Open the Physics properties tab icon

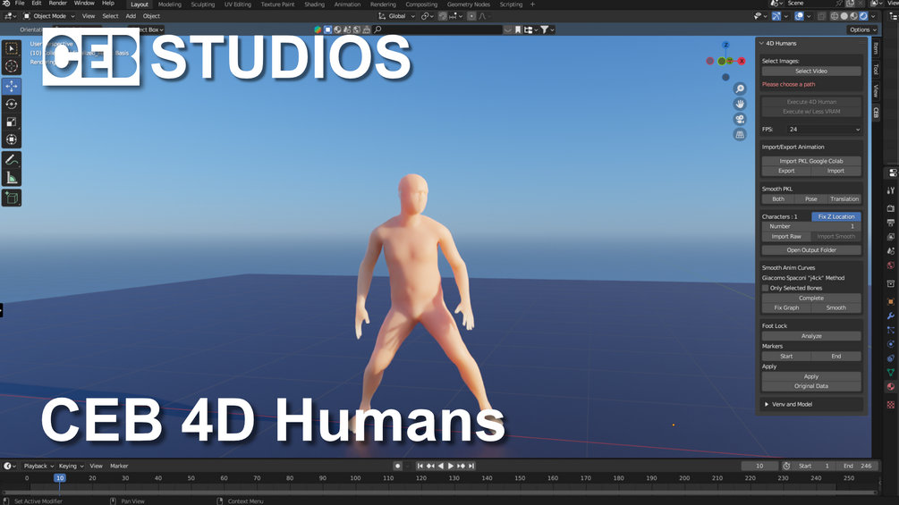click(890, 344)
